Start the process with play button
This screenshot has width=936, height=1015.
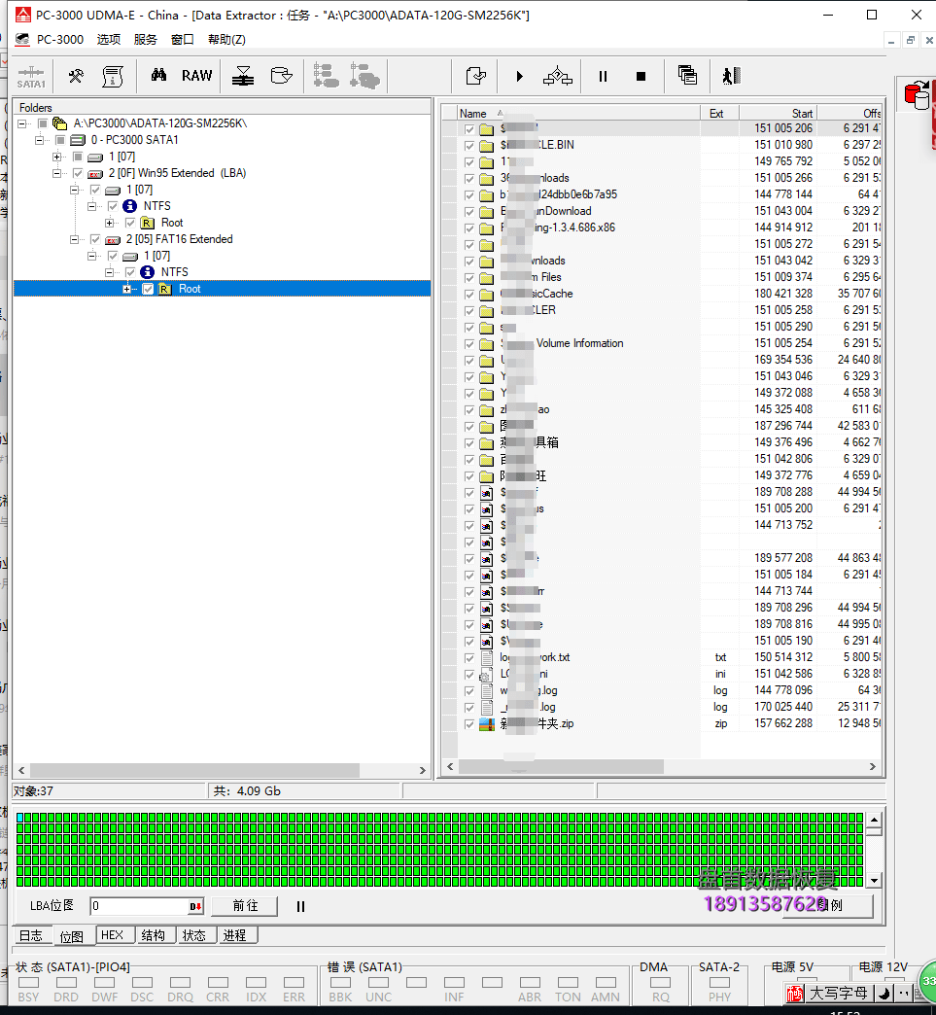[519, 77]
